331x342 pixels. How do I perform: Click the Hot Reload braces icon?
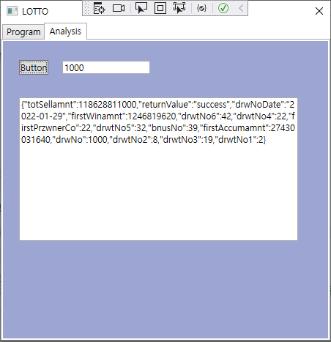click(201, 8)
